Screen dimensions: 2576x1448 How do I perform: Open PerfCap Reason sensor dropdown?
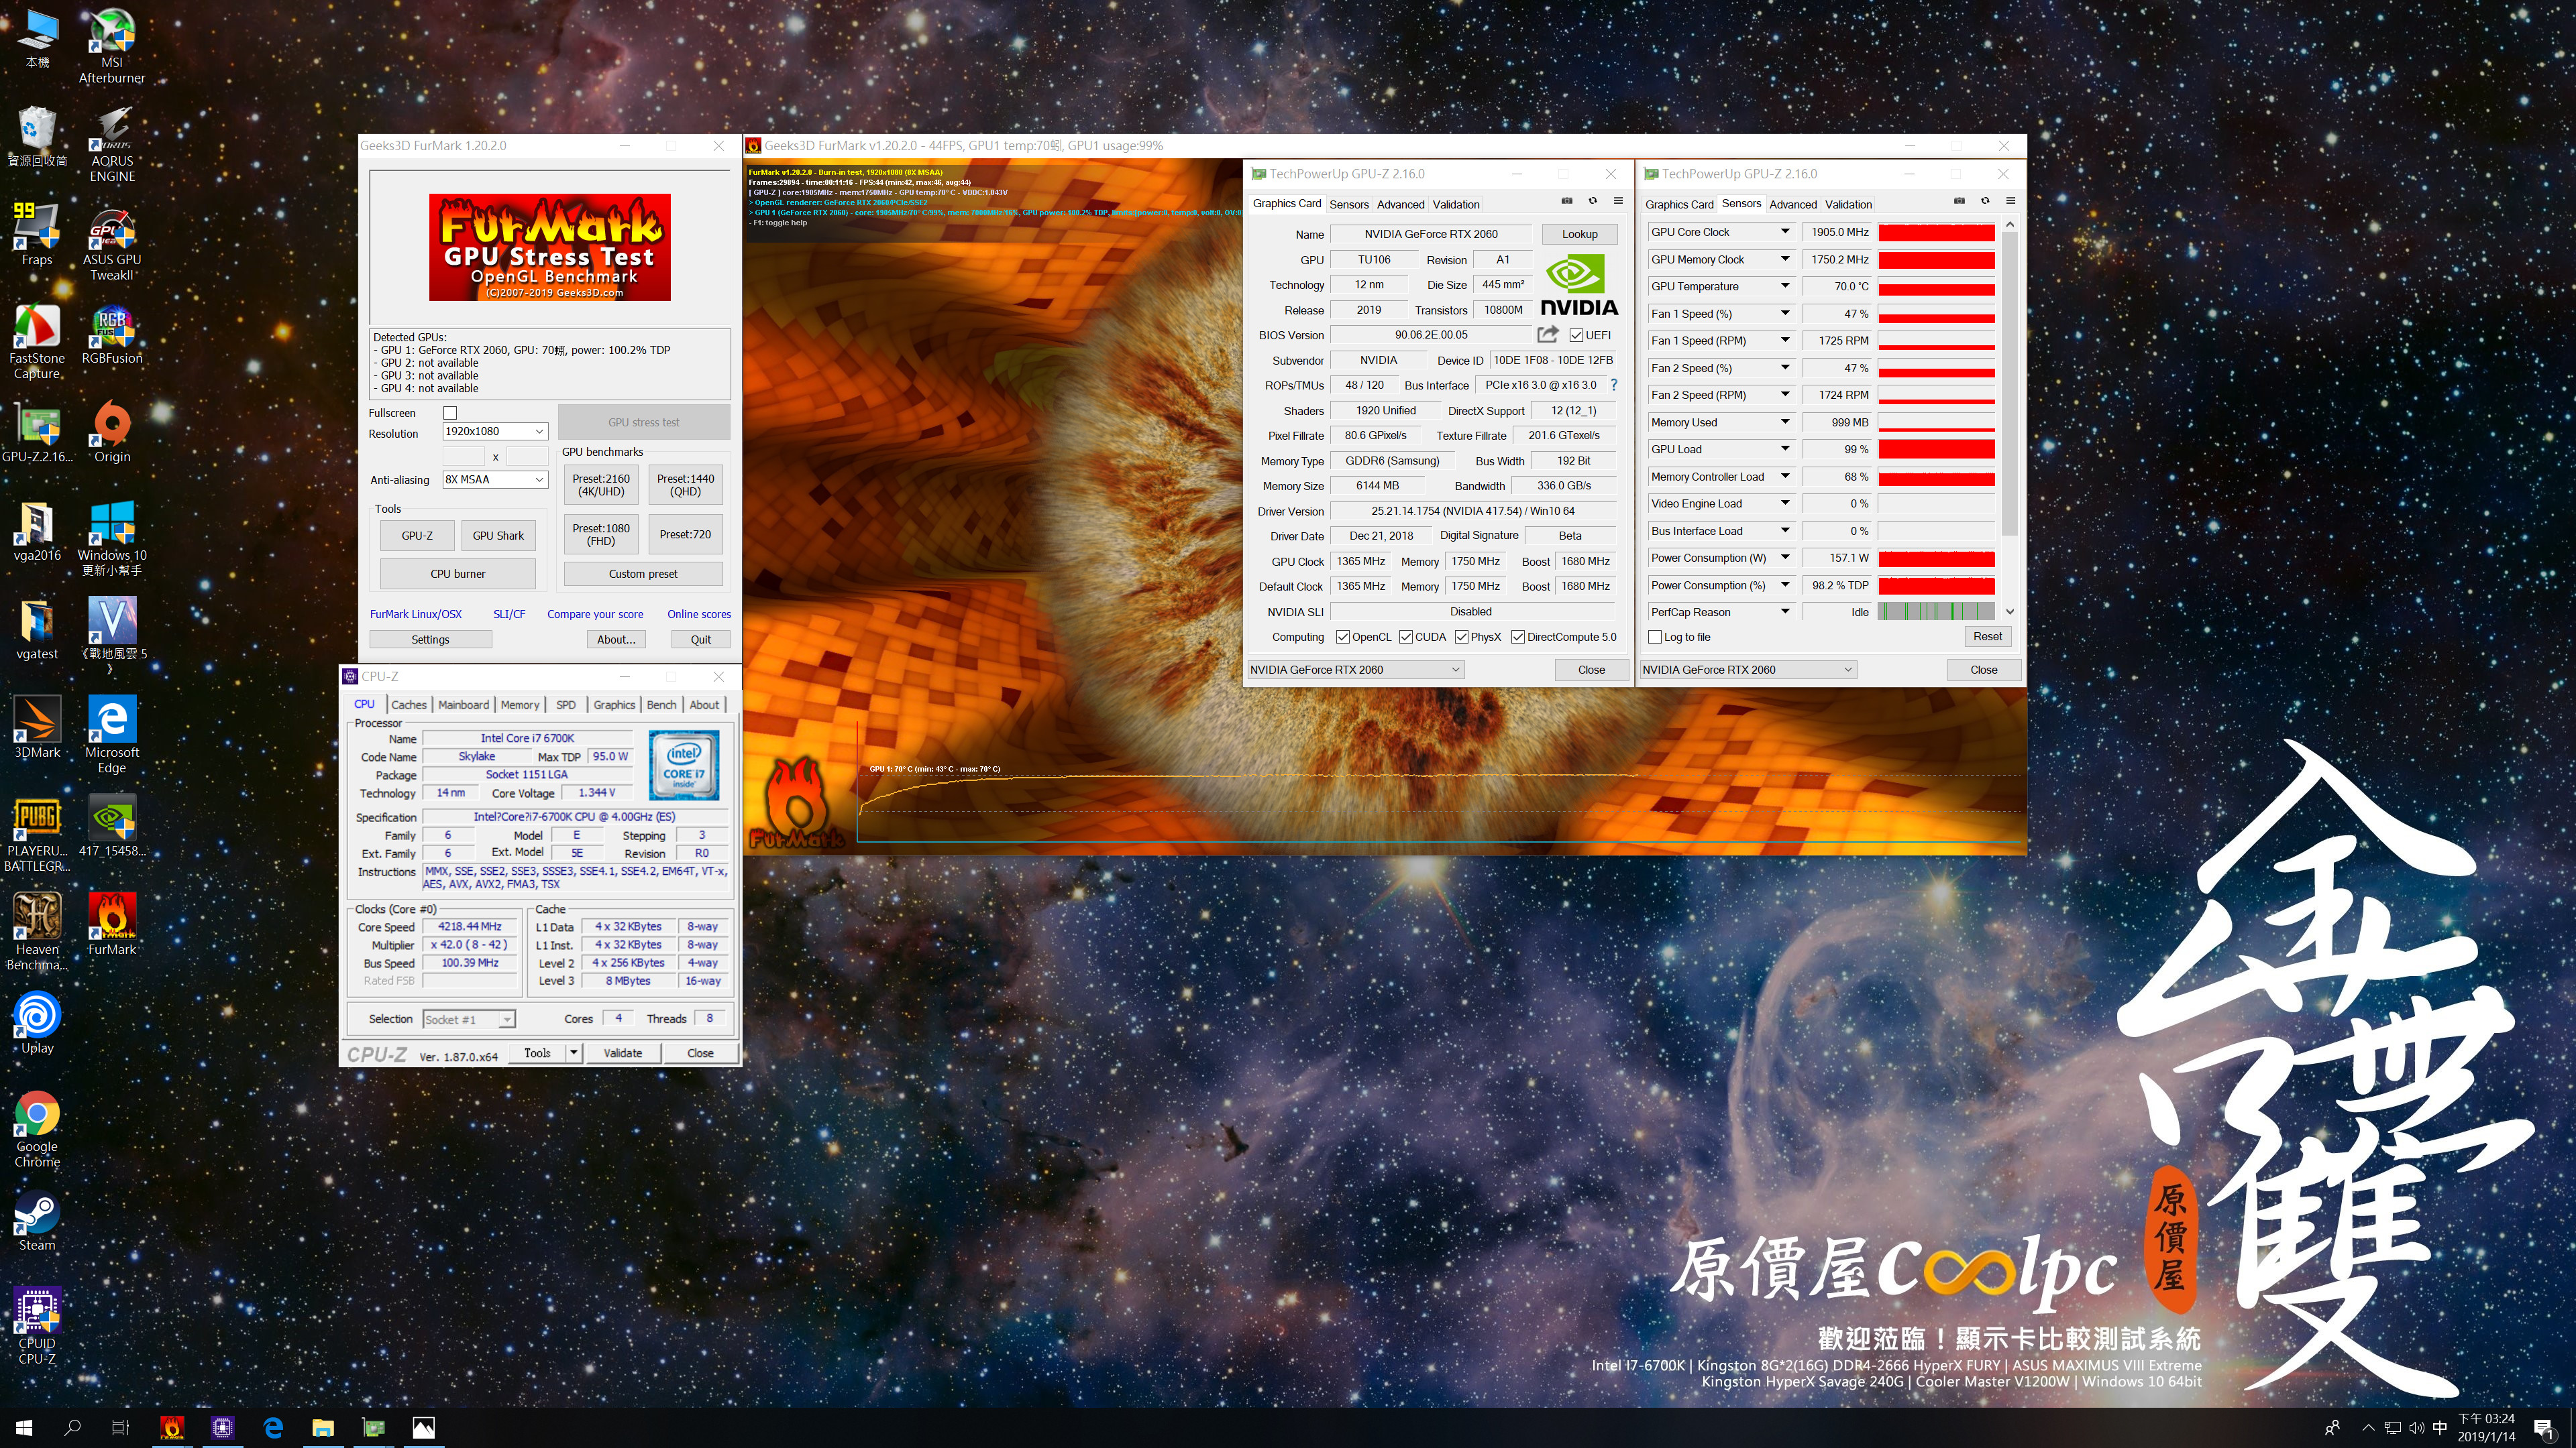(1785, 611)
